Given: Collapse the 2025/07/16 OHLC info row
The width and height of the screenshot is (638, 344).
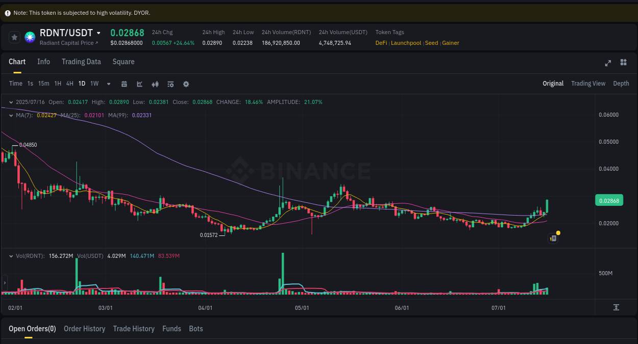Looking at the screenshot, I should pyautogui.click(x=11, y=102).
